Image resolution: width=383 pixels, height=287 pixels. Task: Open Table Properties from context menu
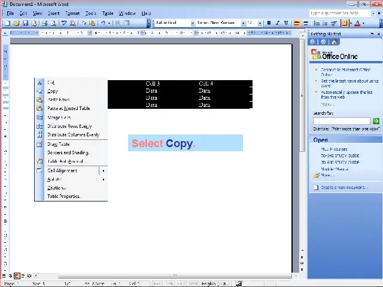click(x=63, y=196)
